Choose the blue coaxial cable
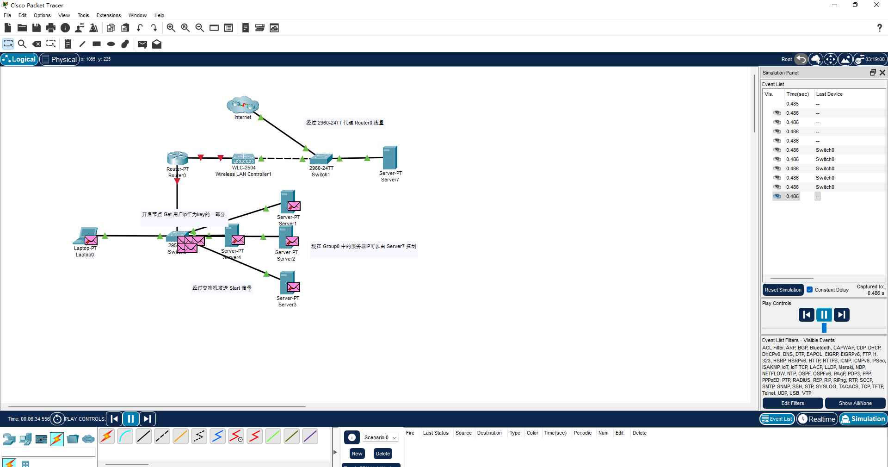The height and width of the screenshot is (467, 888). pyautogui.click(x=217, y=436)
